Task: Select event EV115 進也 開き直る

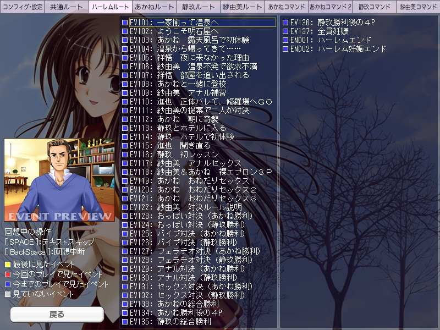Action: (x=170, y=146)
